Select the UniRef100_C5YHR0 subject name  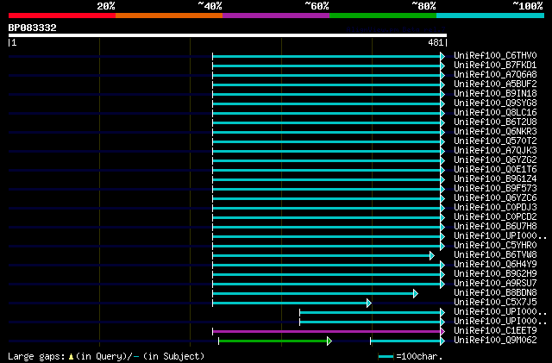(495, 246)
